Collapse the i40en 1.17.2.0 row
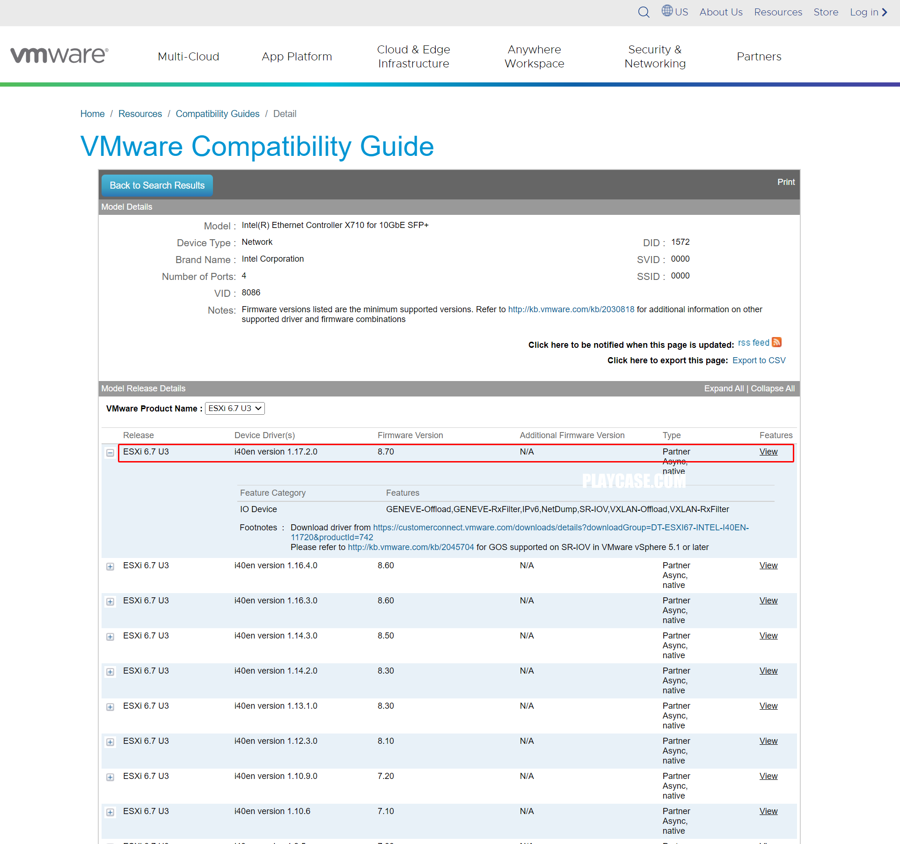900x844 pixels. [110, 453]
